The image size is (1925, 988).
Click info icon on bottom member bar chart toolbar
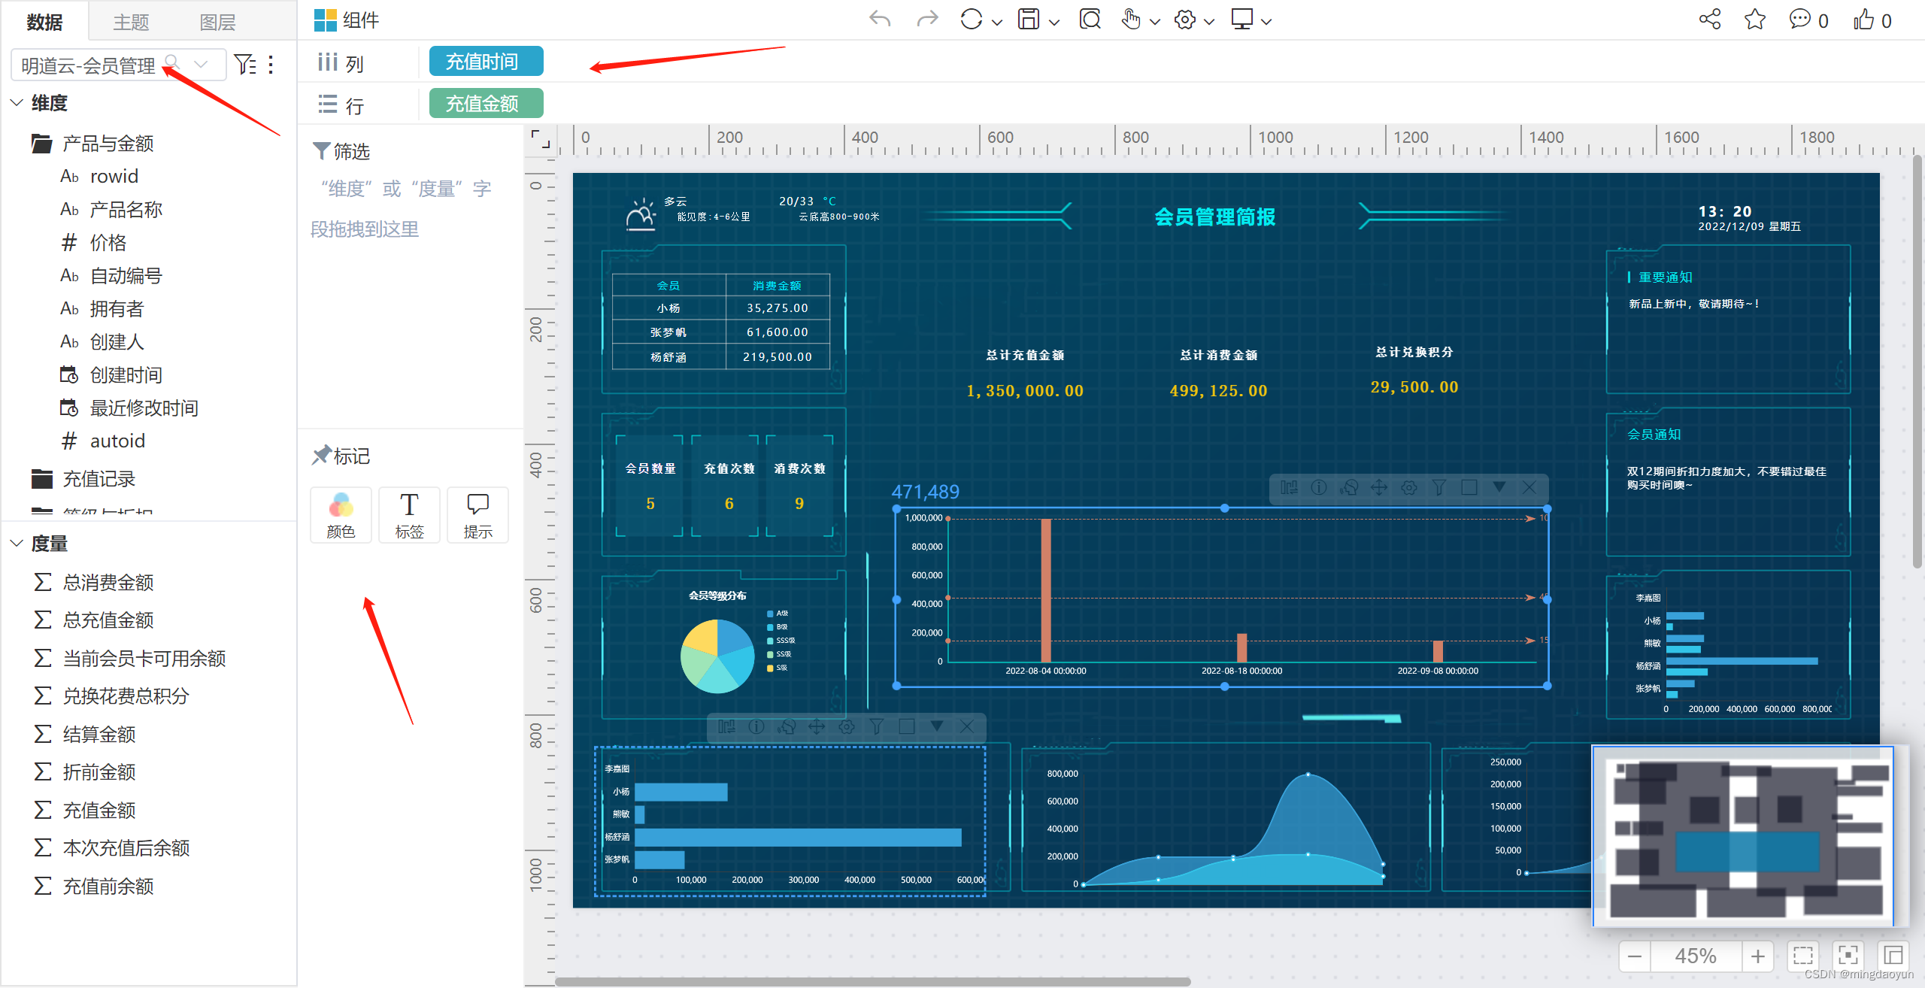coord(756,726)
